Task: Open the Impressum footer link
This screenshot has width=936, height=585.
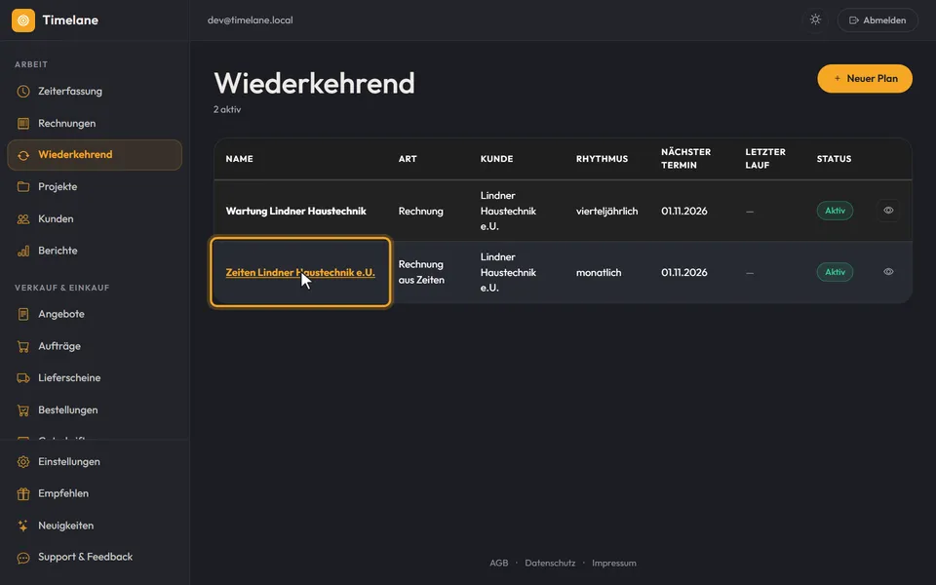Action: [x=614, y=563]
